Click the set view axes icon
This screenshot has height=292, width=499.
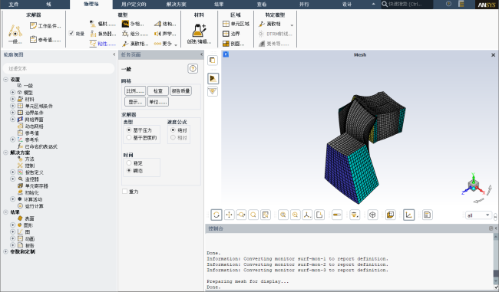[x=307, y=215]
